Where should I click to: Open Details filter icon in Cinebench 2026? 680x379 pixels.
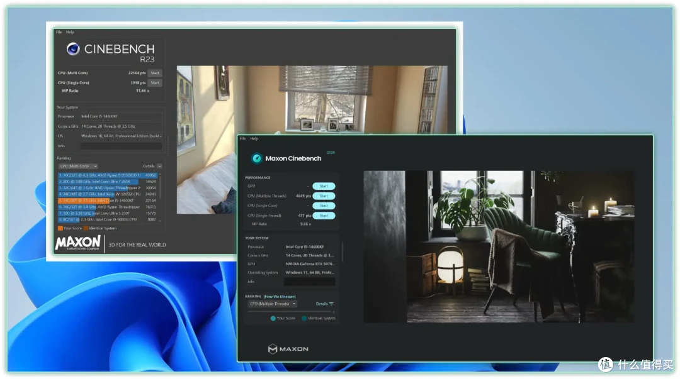click(331, 304)
